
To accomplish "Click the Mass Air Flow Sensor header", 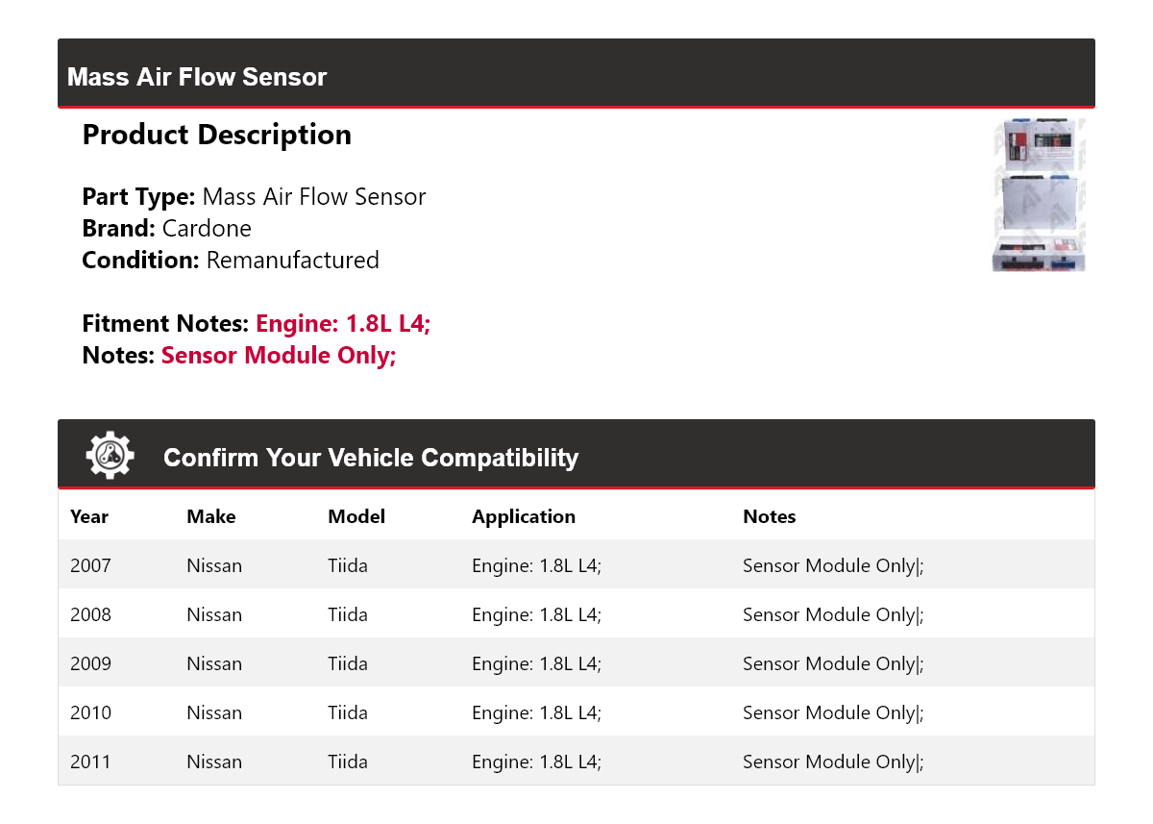I will coord(197,77).
